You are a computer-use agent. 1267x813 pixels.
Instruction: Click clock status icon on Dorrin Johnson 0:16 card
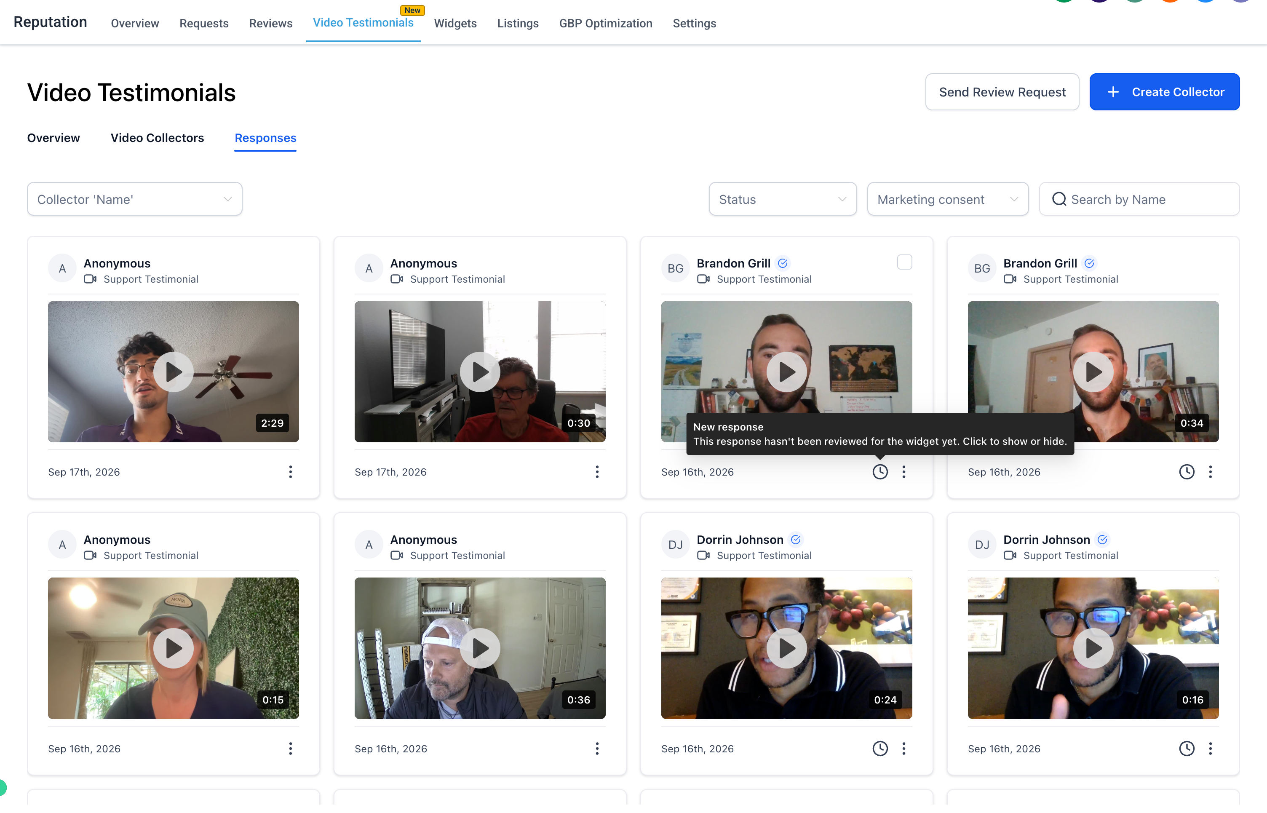tap(1187, 748)
